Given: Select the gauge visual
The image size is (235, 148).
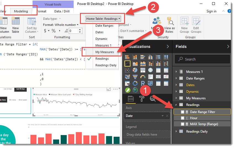Looking at the screenshot, I should pos(143,77).
